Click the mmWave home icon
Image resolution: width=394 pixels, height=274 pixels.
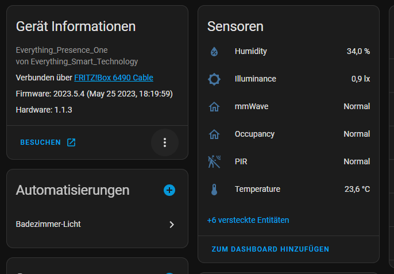coord(214,107)
